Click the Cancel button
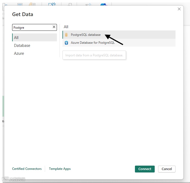Screen dimensions: 190x183 click(167, 169)
